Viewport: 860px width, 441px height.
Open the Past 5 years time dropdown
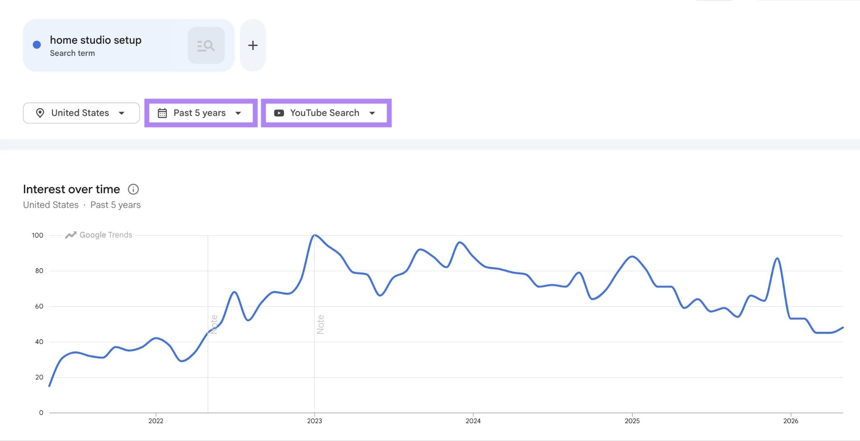[201, 113]
